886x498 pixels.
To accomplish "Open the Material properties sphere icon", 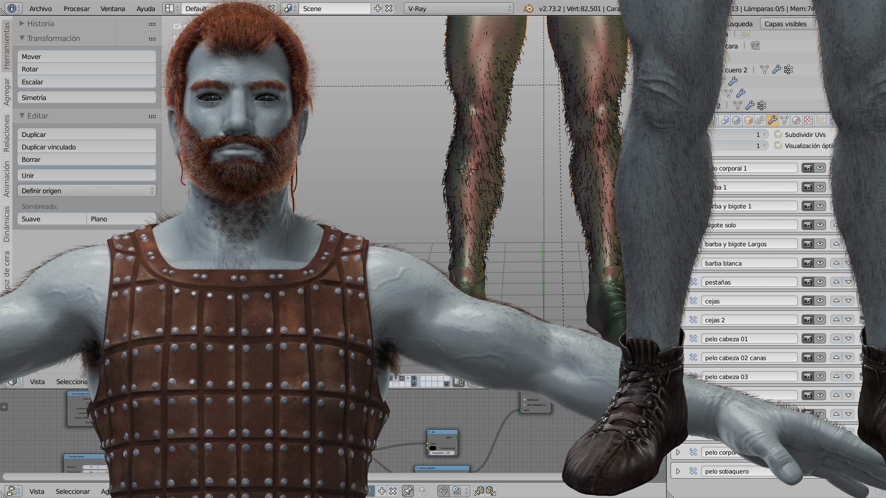I will pos(796,121).
